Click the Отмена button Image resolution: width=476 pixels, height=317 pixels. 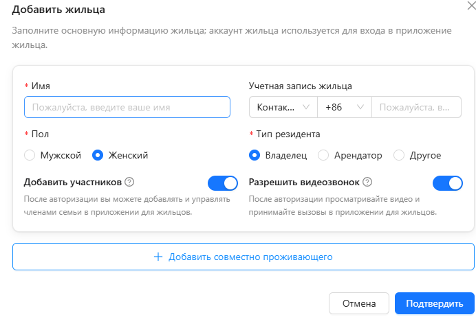pyautogui.click(x=359, y=303)
